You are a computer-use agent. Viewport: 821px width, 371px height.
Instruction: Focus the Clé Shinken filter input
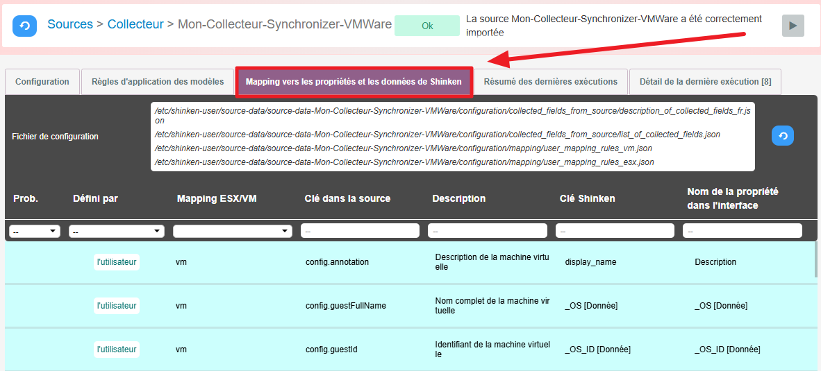click(x=615, y=231)
